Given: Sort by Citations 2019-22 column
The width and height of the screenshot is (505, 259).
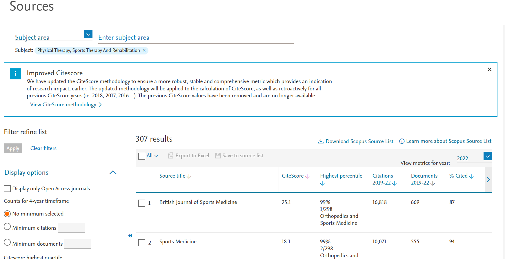Looking at the screenshot, I should coord(384,179).
